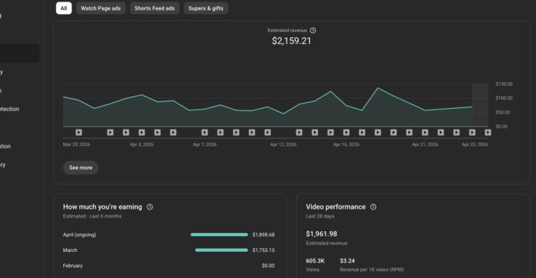The height and width of the screenshot is (278, 536).
Task: Click the $2,159.21 estimated revenue total
Action: point(292,41)
